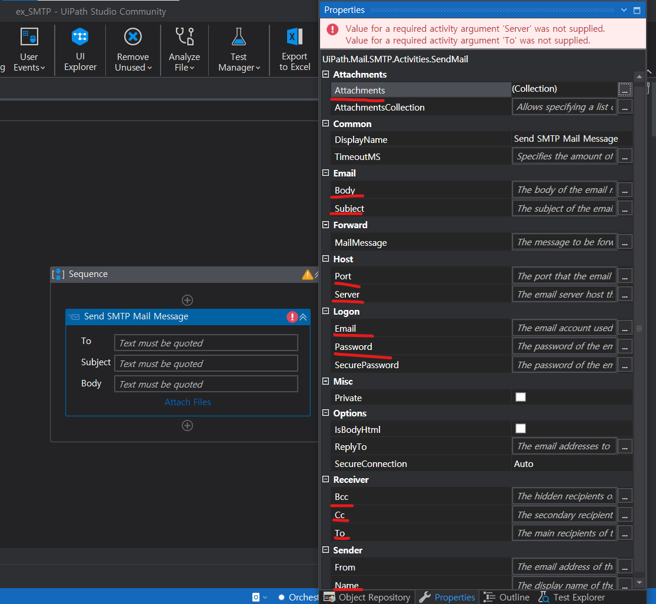Select the Sequence header title

click(x=88, y=274)
